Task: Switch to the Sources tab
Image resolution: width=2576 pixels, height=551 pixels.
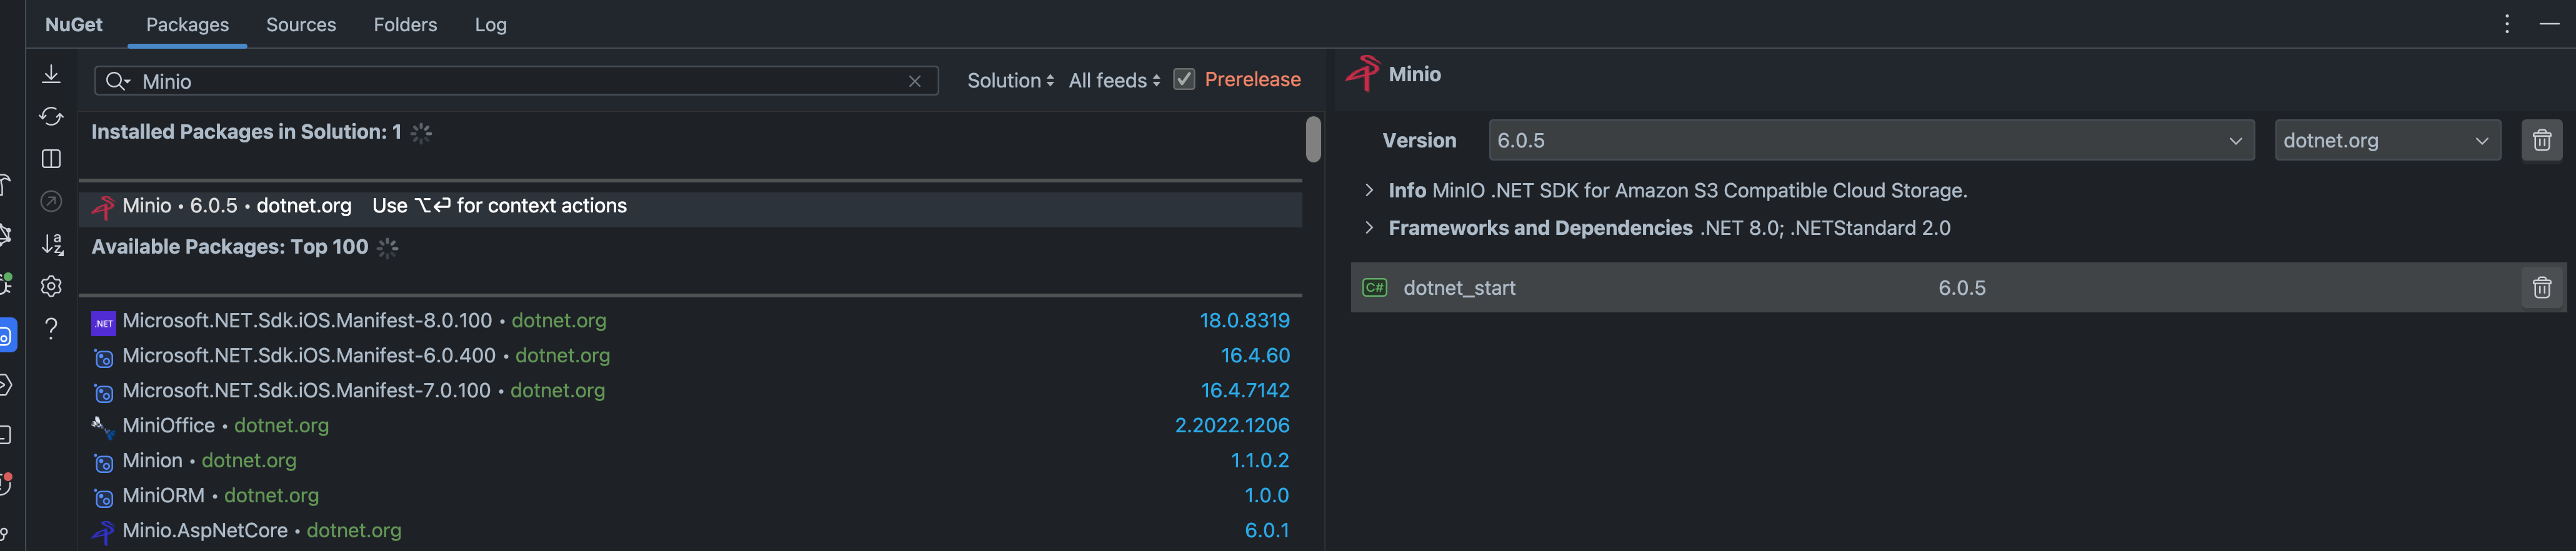Action: [x=301, y=24]
